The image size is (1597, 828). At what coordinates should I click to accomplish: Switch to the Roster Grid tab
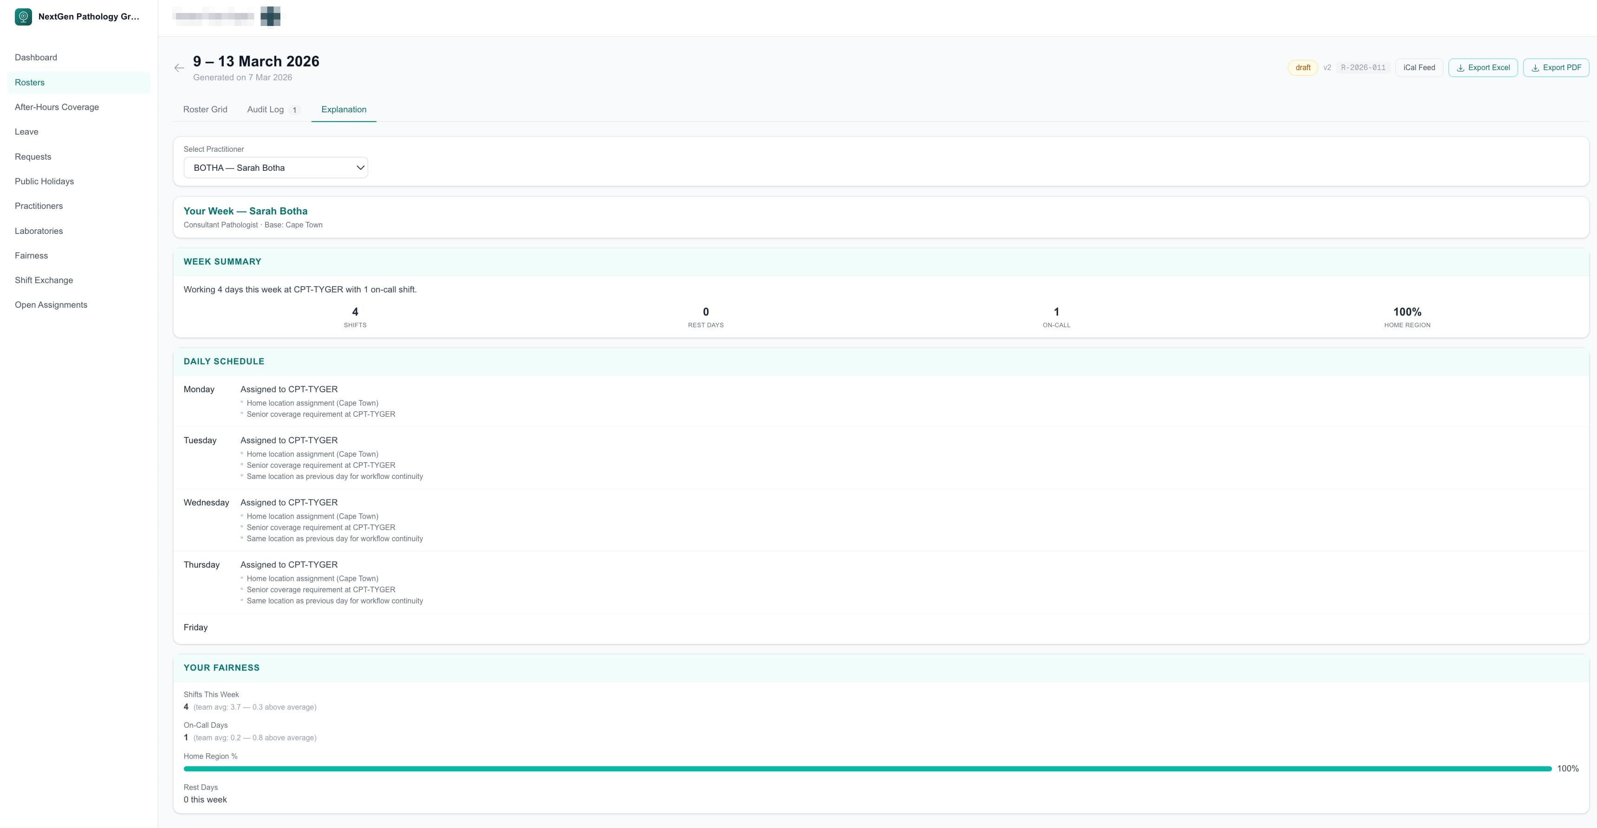205,110
